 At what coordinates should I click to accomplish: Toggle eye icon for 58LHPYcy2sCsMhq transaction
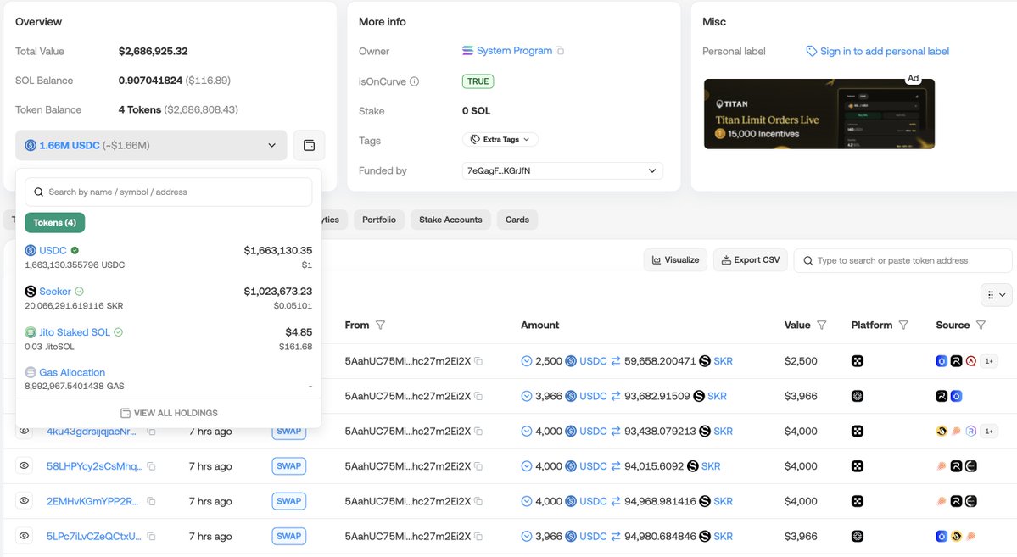coord(25,466)
